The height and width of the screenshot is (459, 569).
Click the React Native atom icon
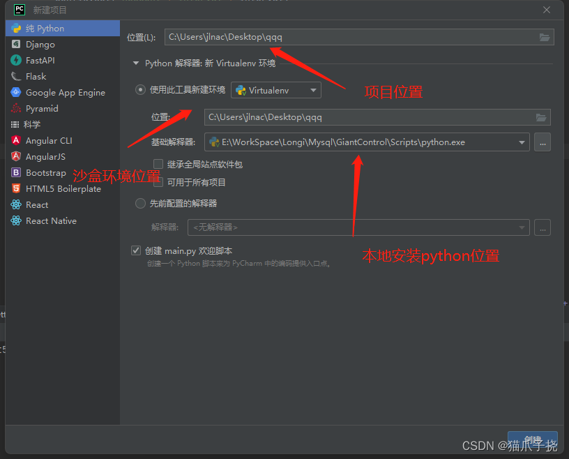tap(16, 221)
